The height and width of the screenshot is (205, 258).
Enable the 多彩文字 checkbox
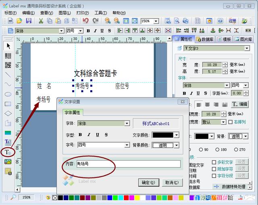pyautogui.click(x=214, y=162)
